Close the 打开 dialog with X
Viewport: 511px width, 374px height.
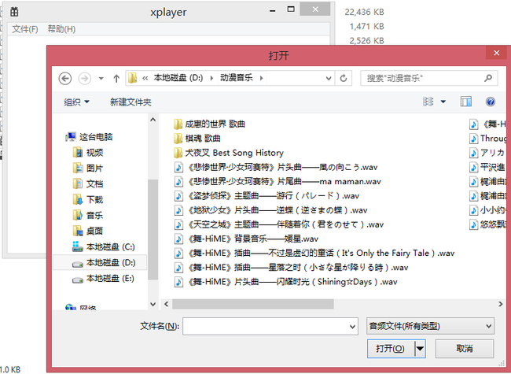[x=496, y=53]
